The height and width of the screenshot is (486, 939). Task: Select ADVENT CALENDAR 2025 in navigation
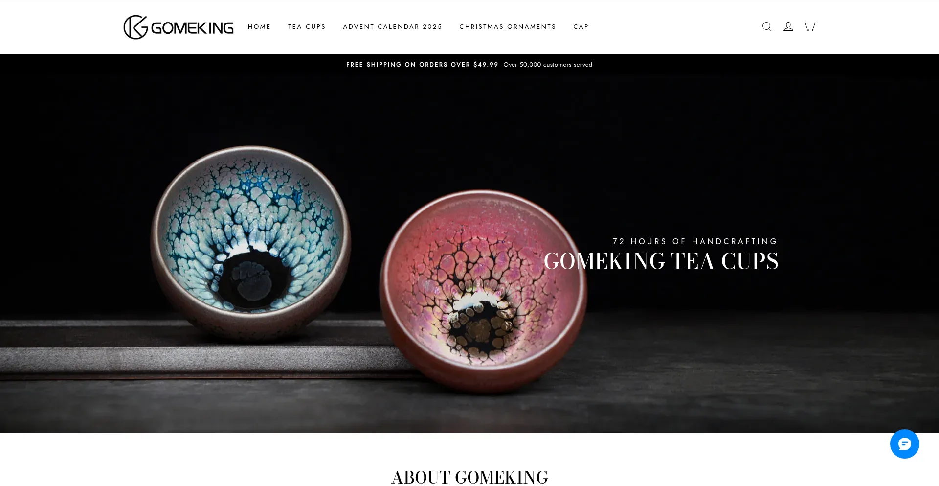(x=392, y=27)
